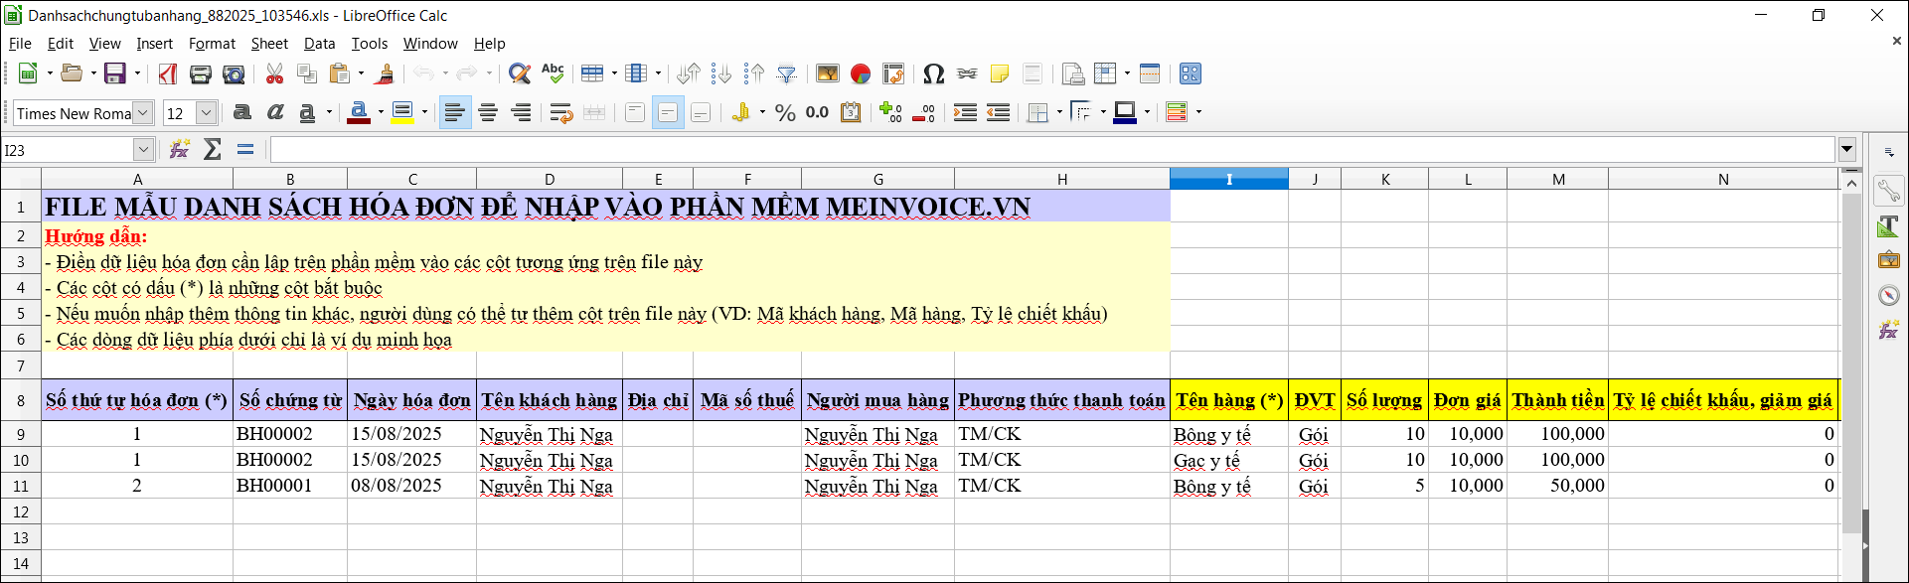Insert special character omega icon

coord(933,73)
